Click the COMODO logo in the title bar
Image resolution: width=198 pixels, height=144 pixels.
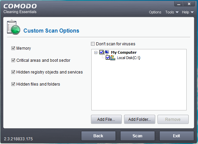[20, 6]
